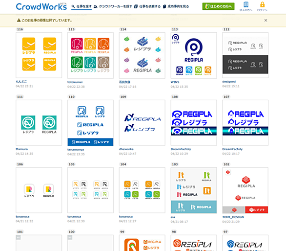Open 成功事例を見る menu item
The image size is (286, 251).
pos(176,6)
